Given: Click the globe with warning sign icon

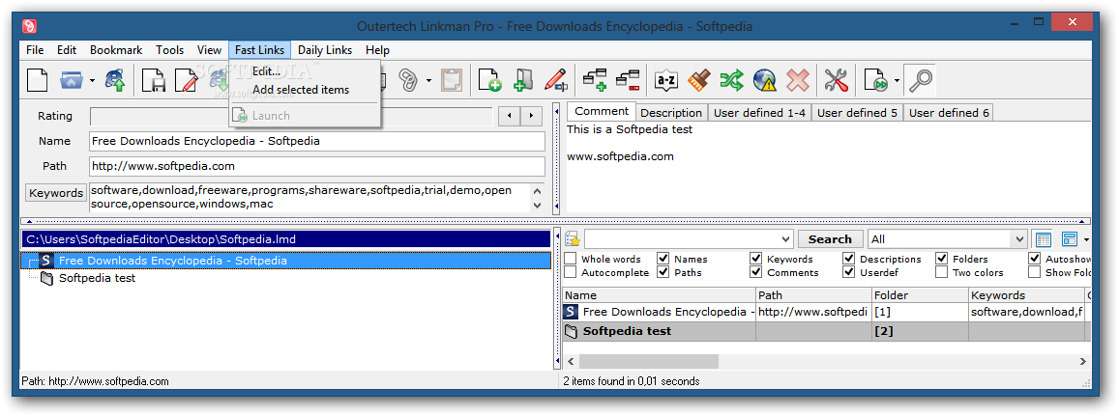Looking at the screenshot, I should click(x=764, y=80).
